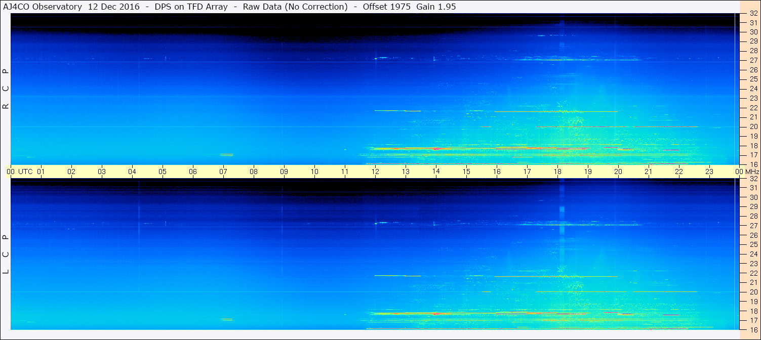This screenshot has height=340, width=761.
Task: Click the 12 hour tick on time axis
Action: pos(375,172)
